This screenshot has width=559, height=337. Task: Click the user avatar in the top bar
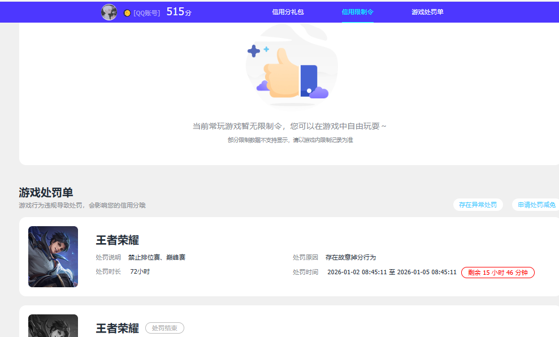109,11
